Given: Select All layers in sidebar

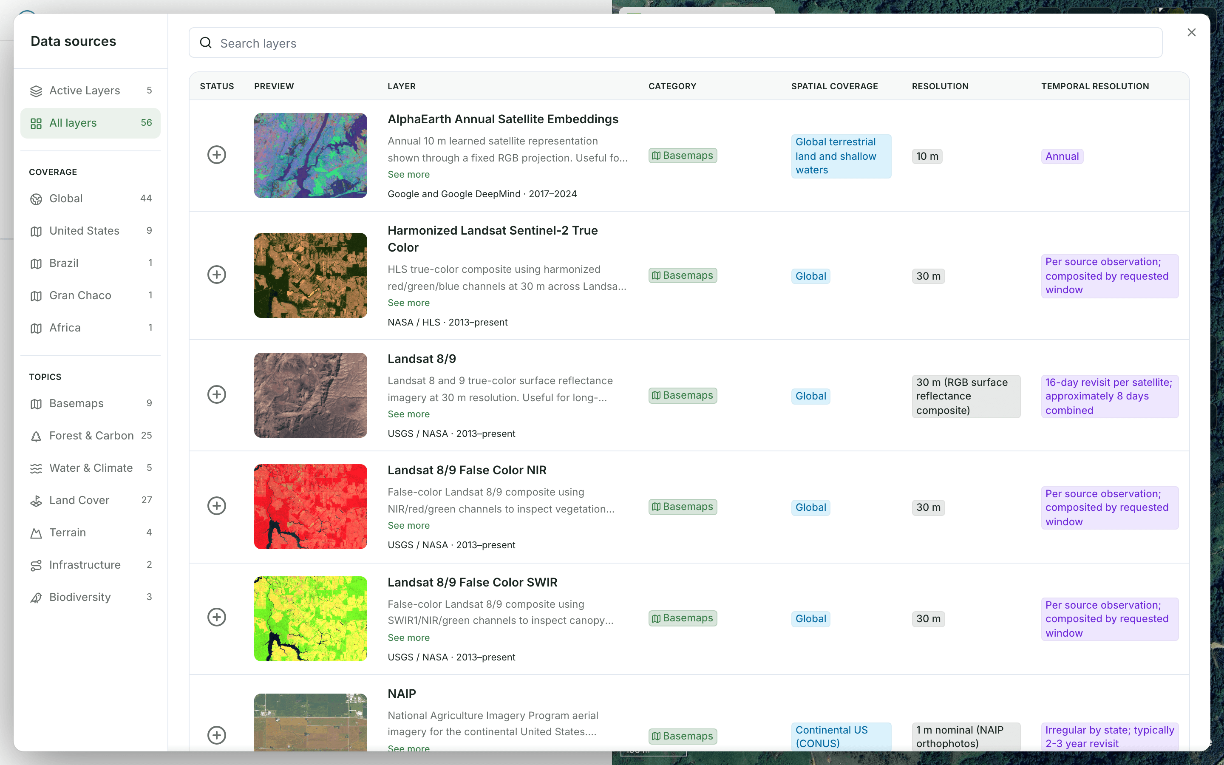Looking at the screenshot, I should point(91,123).
